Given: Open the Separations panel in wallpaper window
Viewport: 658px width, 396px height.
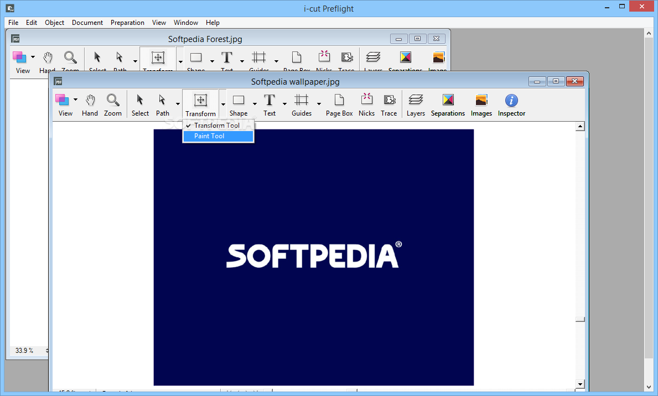Looking at the screenshot, I should coord(448,105).
